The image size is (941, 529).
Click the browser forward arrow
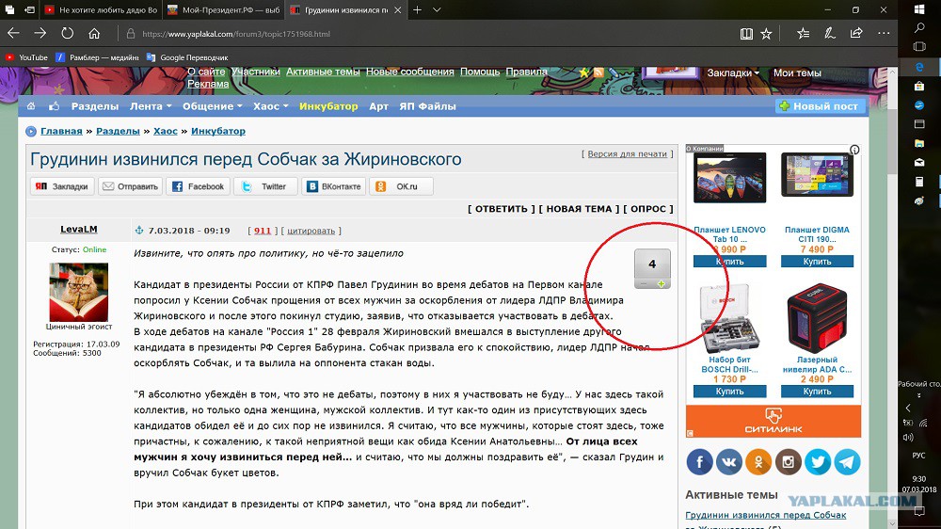(x=40, y=34)
